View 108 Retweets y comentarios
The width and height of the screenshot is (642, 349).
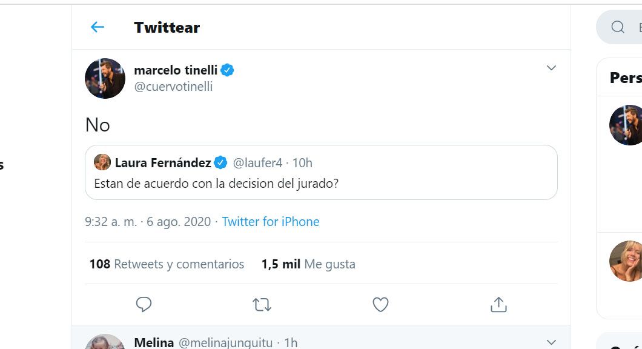coord(167,264)
